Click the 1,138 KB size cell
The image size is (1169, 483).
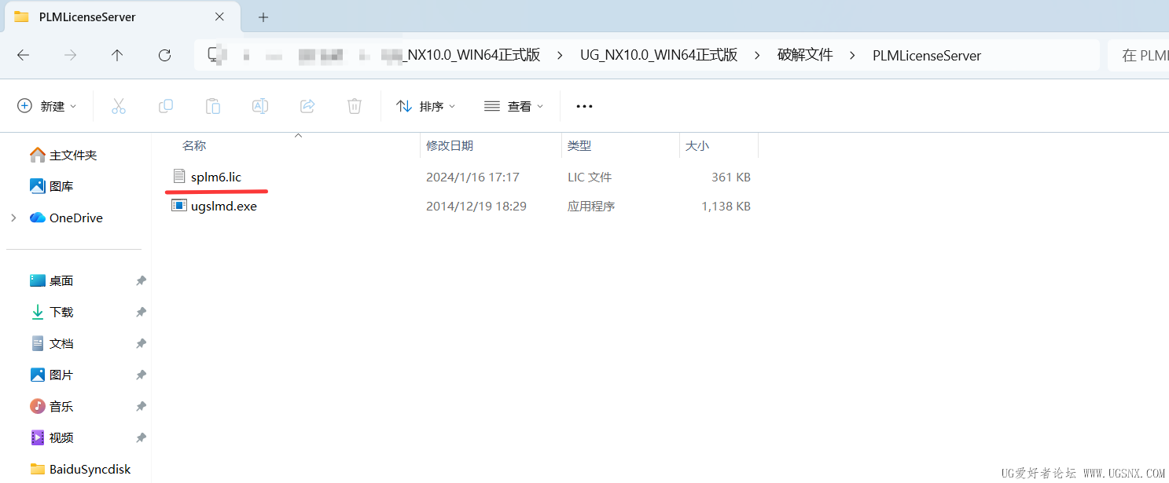point(726,207)
